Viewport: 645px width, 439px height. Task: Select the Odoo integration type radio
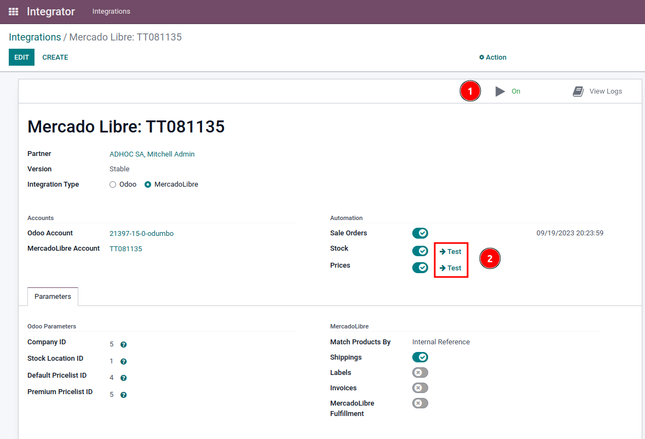tap(113, 184)
